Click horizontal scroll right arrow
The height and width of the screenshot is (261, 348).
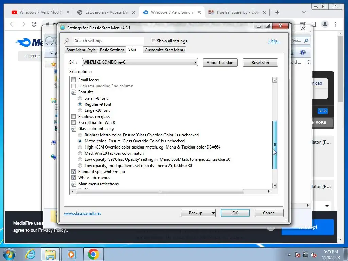tap(269, 191)
